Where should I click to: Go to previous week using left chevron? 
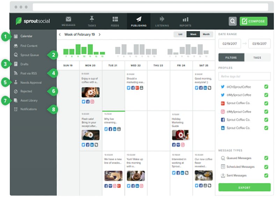pos(60,35)
